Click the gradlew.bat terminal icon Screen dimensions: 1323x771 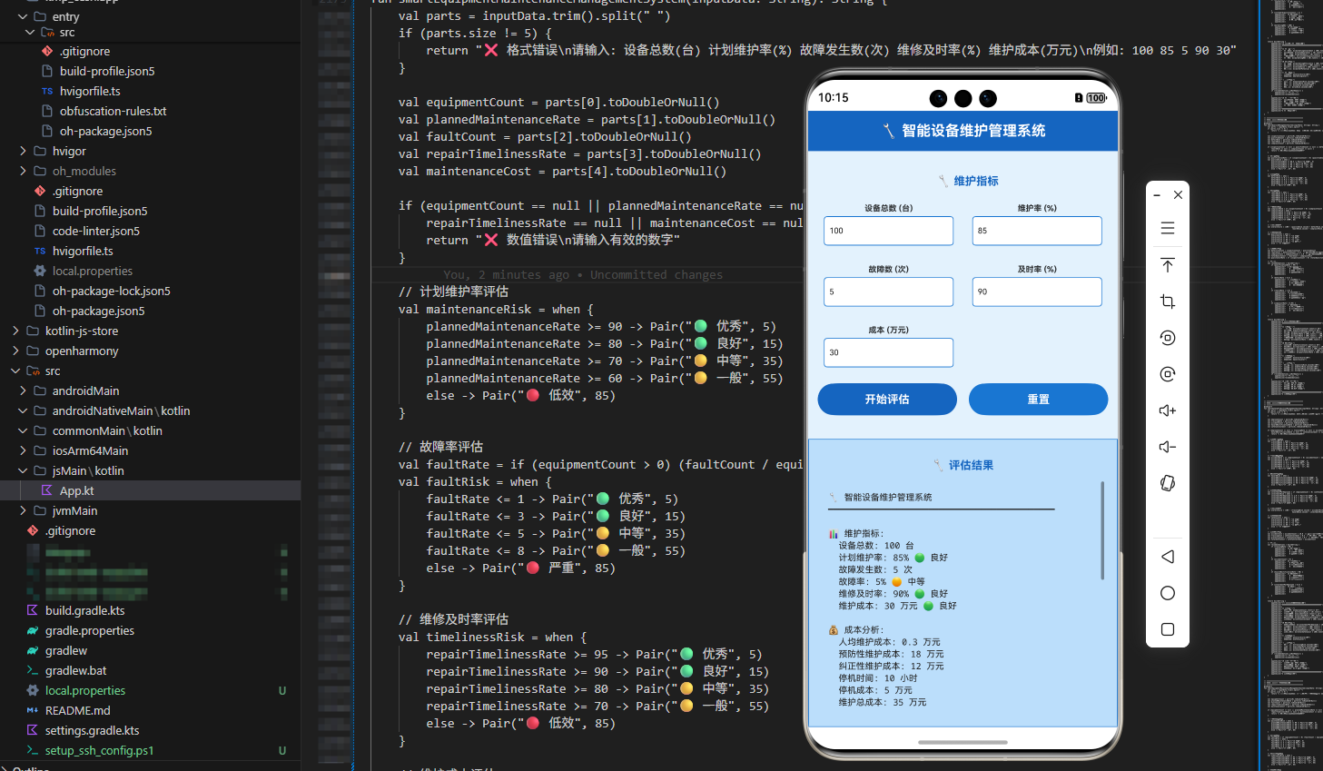pos(33,670)
